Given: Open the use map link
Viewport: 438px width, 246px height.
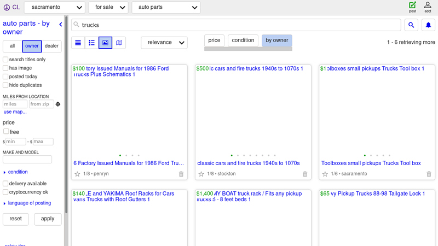Looking at the screenshot, I should 15,112.
